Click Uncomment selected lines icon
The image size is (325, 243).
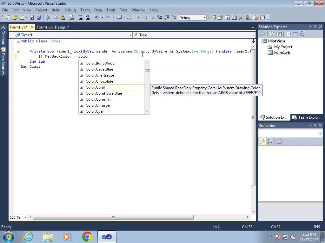(x=88, y=18)
